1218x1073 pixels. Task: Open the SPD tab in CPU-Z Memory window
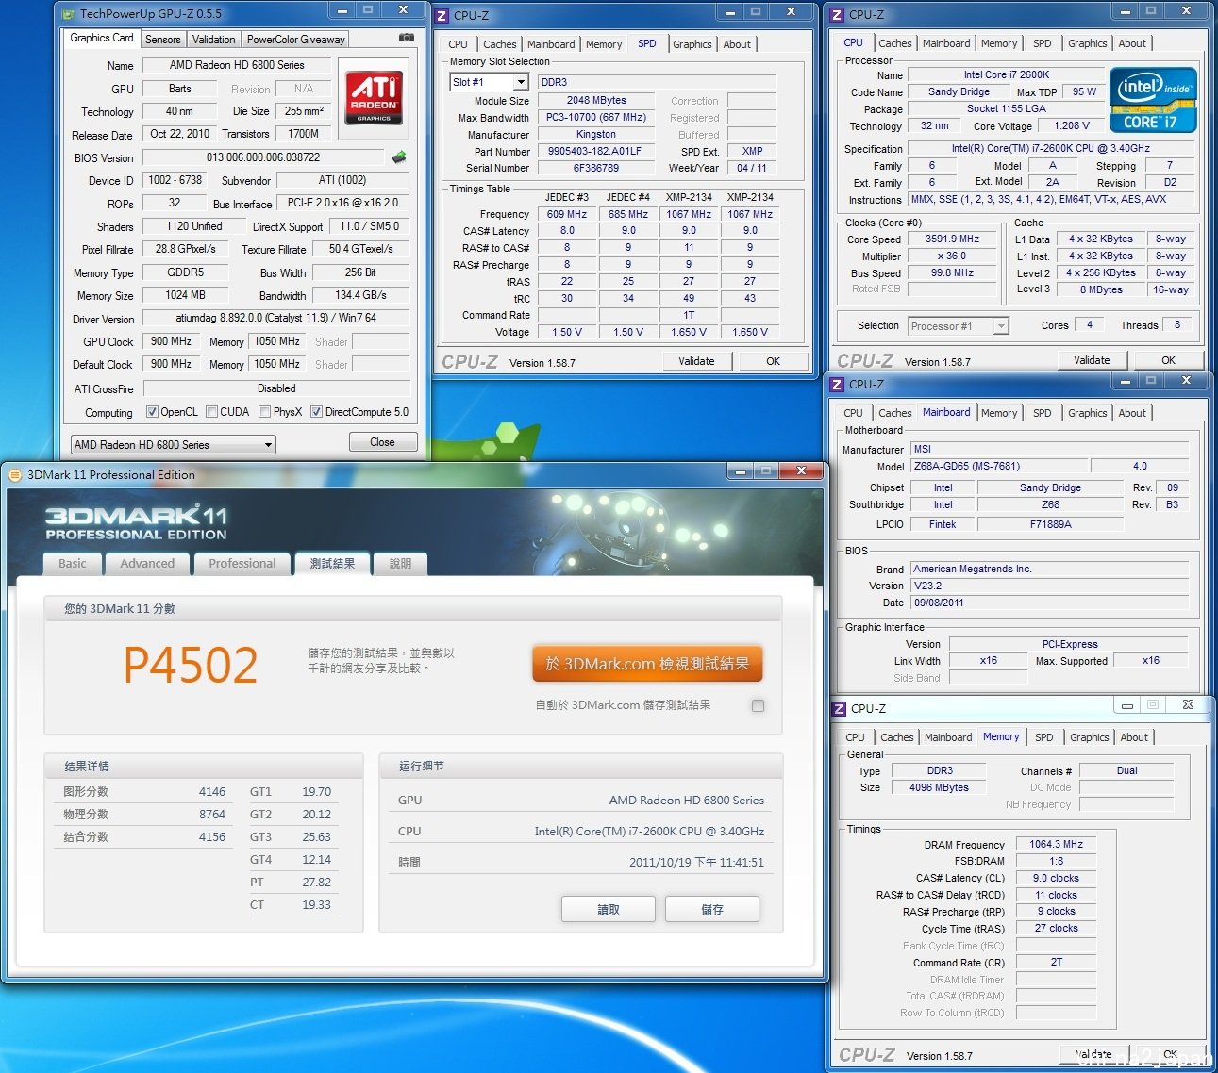[1044, 737]
